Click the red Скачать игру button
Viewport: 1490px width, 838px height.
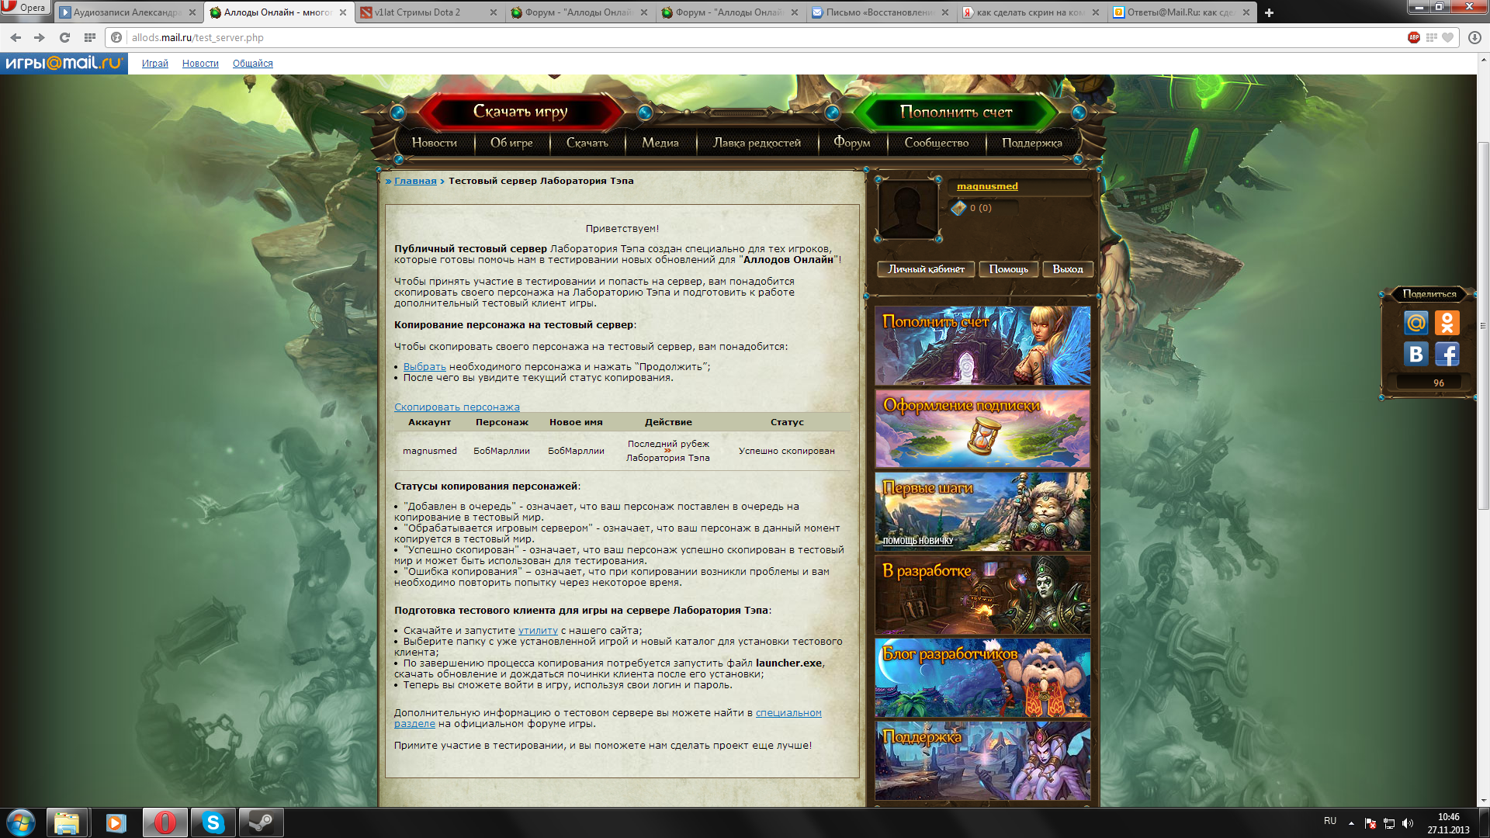pos(521,112)
